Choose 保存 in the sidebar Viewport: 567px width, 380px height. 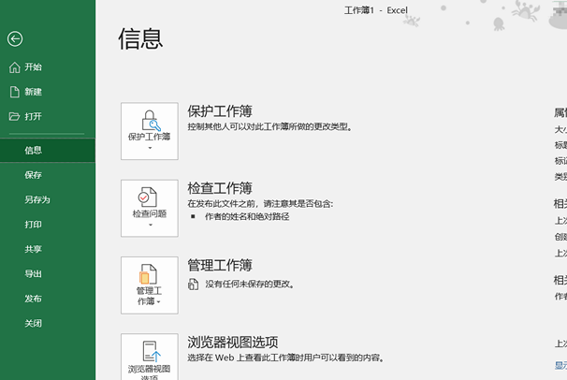pos(48,175)
